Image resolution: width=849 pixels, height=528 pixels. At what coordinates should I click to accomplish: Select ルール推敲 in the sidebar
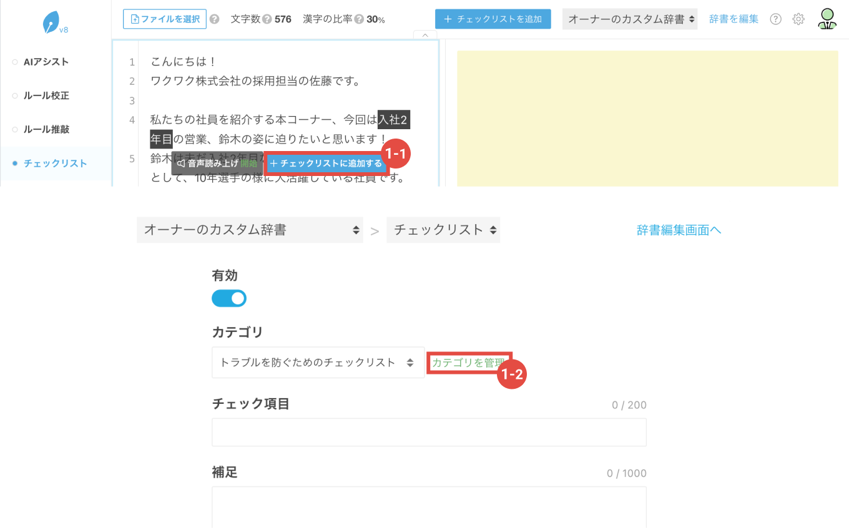coord(46,129)
